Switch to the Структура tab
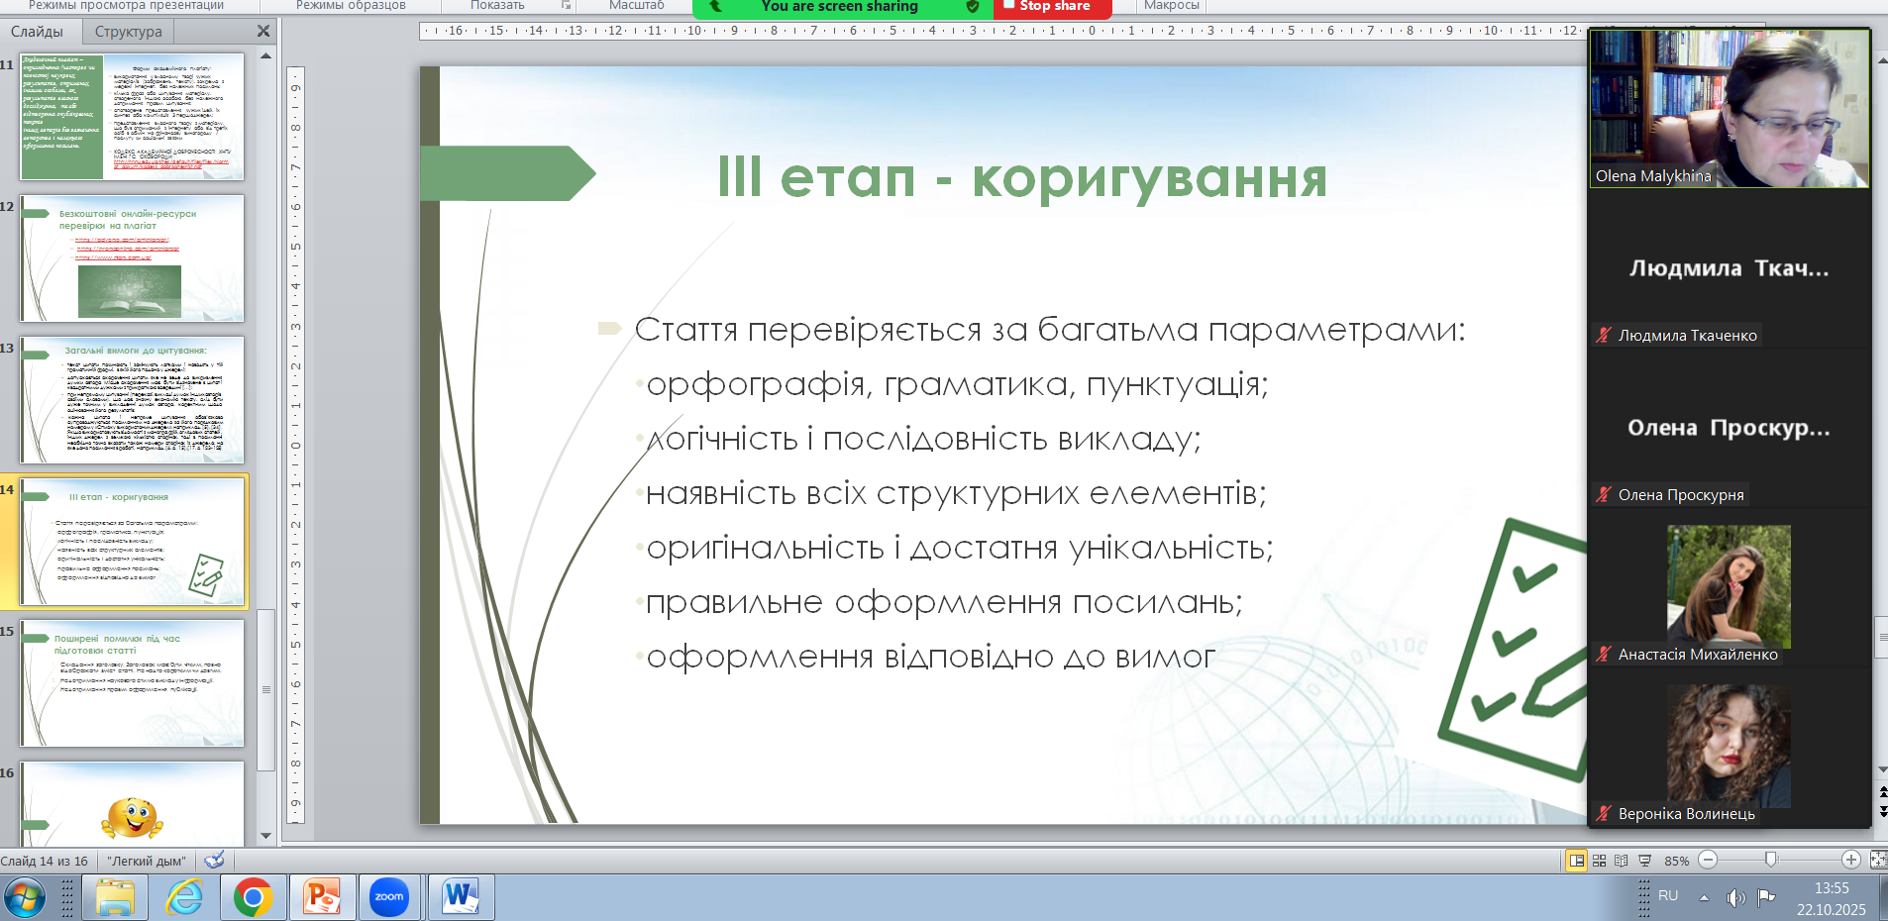 point(128,32)
